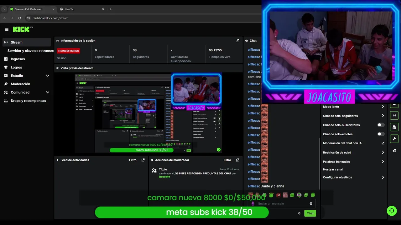Open the green headset support bubble
Image resolution: width=401 pixels, height=225 pixels.
[x=392, y=211]
